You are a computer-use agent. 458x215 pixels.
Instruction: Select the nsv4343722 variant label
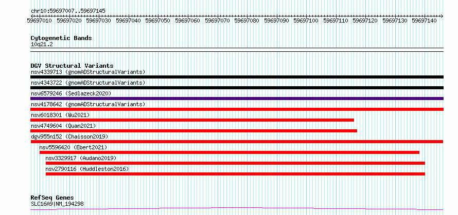pos(88,83)
